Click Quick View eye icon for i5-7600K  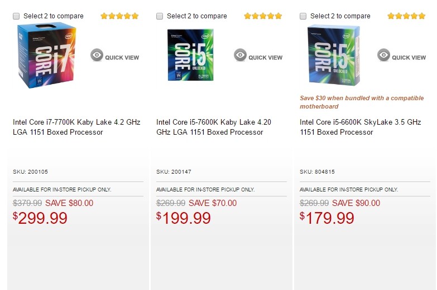click(x=241, y=55)
